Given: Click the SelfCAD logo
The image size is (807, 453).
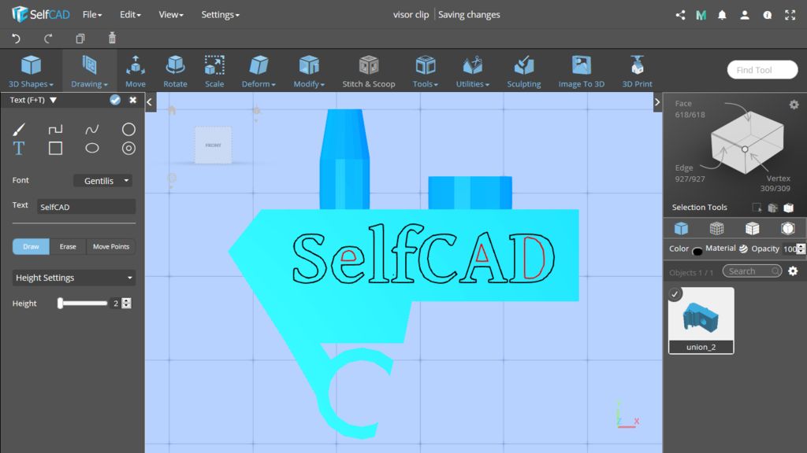Looking at the screenshot, I should pyautogui.click(x=41, y=14).
